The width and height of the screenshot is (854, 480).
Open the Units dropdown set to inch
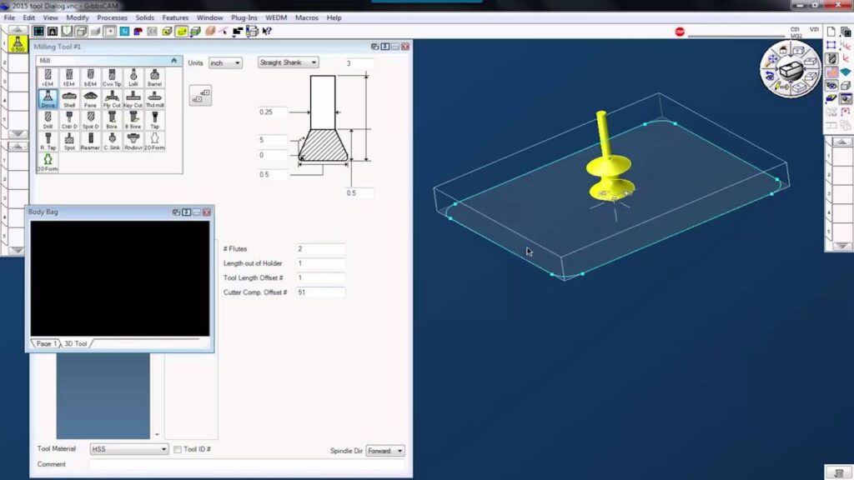[x=225, y=63]
